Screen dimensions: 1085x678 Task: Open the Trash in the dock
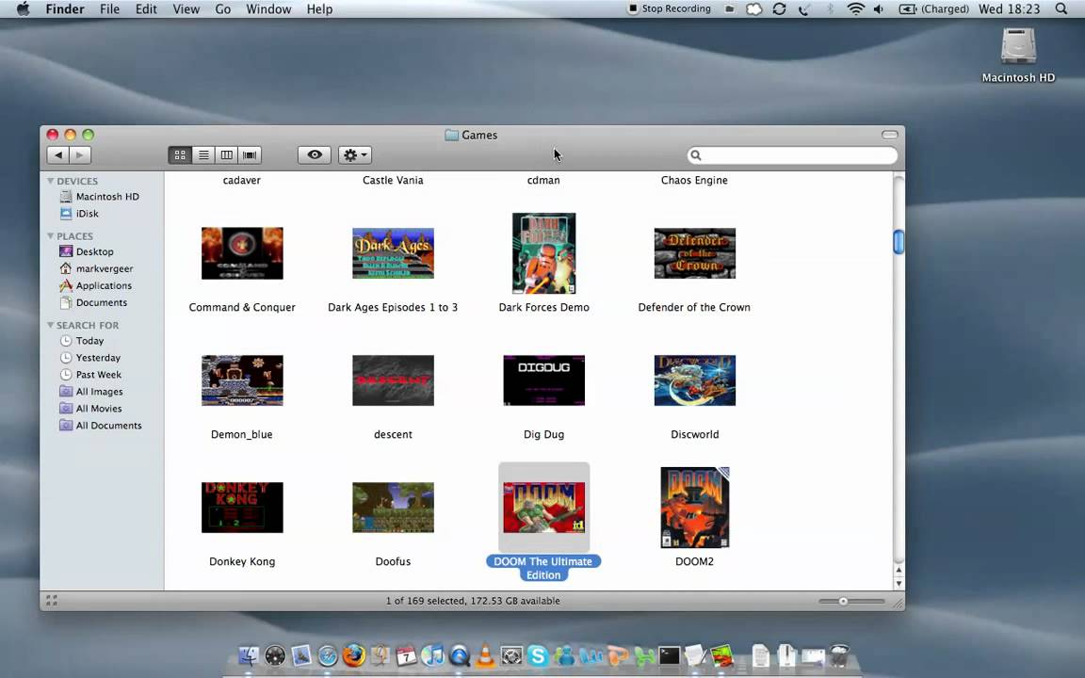click(838, 654)
